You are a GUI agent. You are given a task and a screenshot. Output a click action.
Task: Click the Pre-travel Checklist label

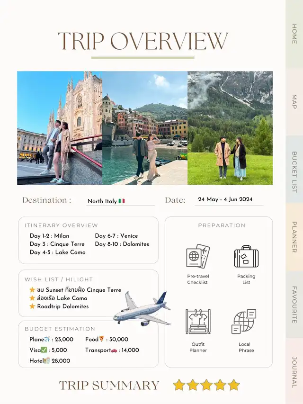pyautogui.click(x=198, y=279)
